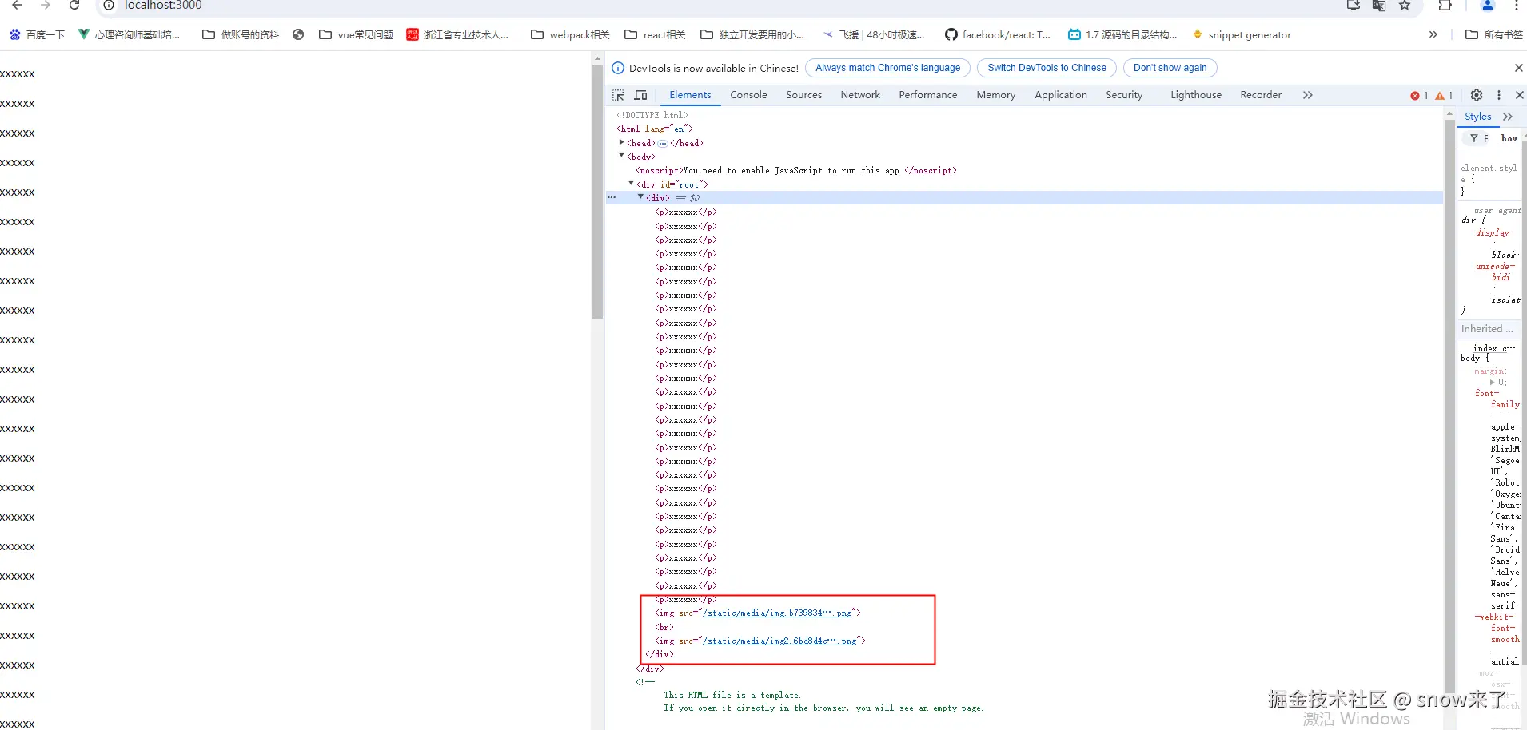This screenshot has width=1527, height=730.
Task: Open the 百度一下 bookmark
Action: (x=37, y=35)
